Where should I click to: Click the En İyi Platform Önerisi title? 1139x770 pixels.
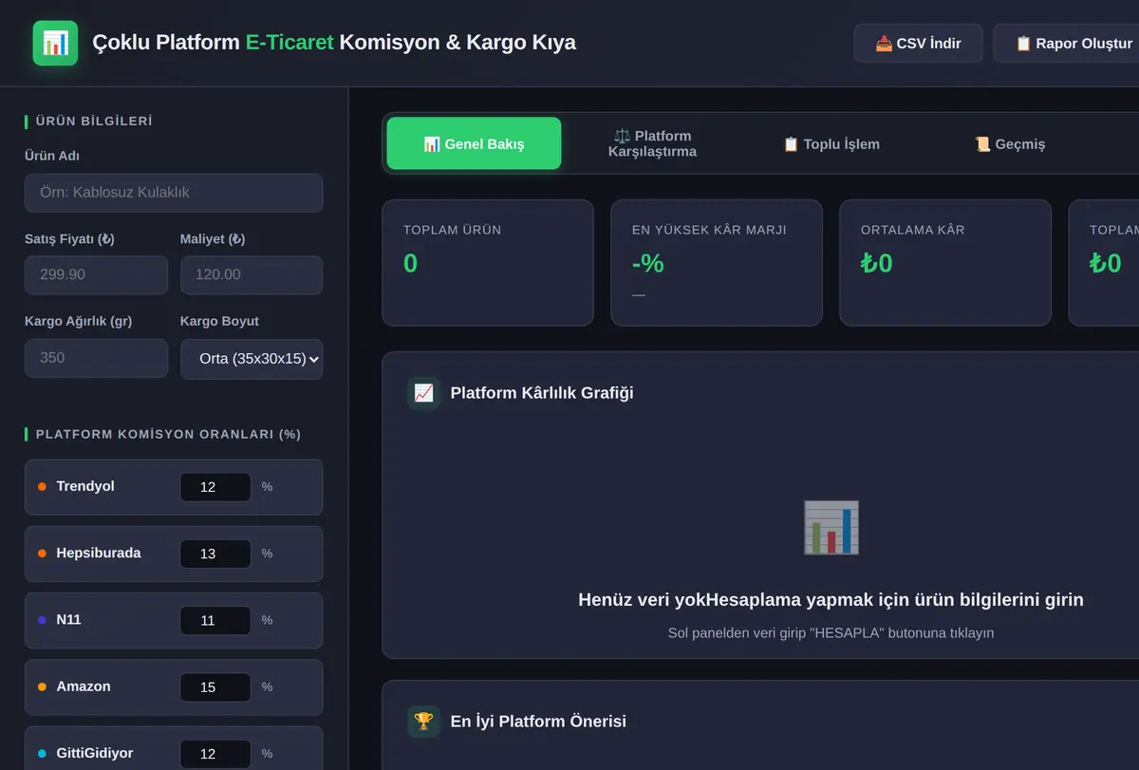(x=538, y=722)
